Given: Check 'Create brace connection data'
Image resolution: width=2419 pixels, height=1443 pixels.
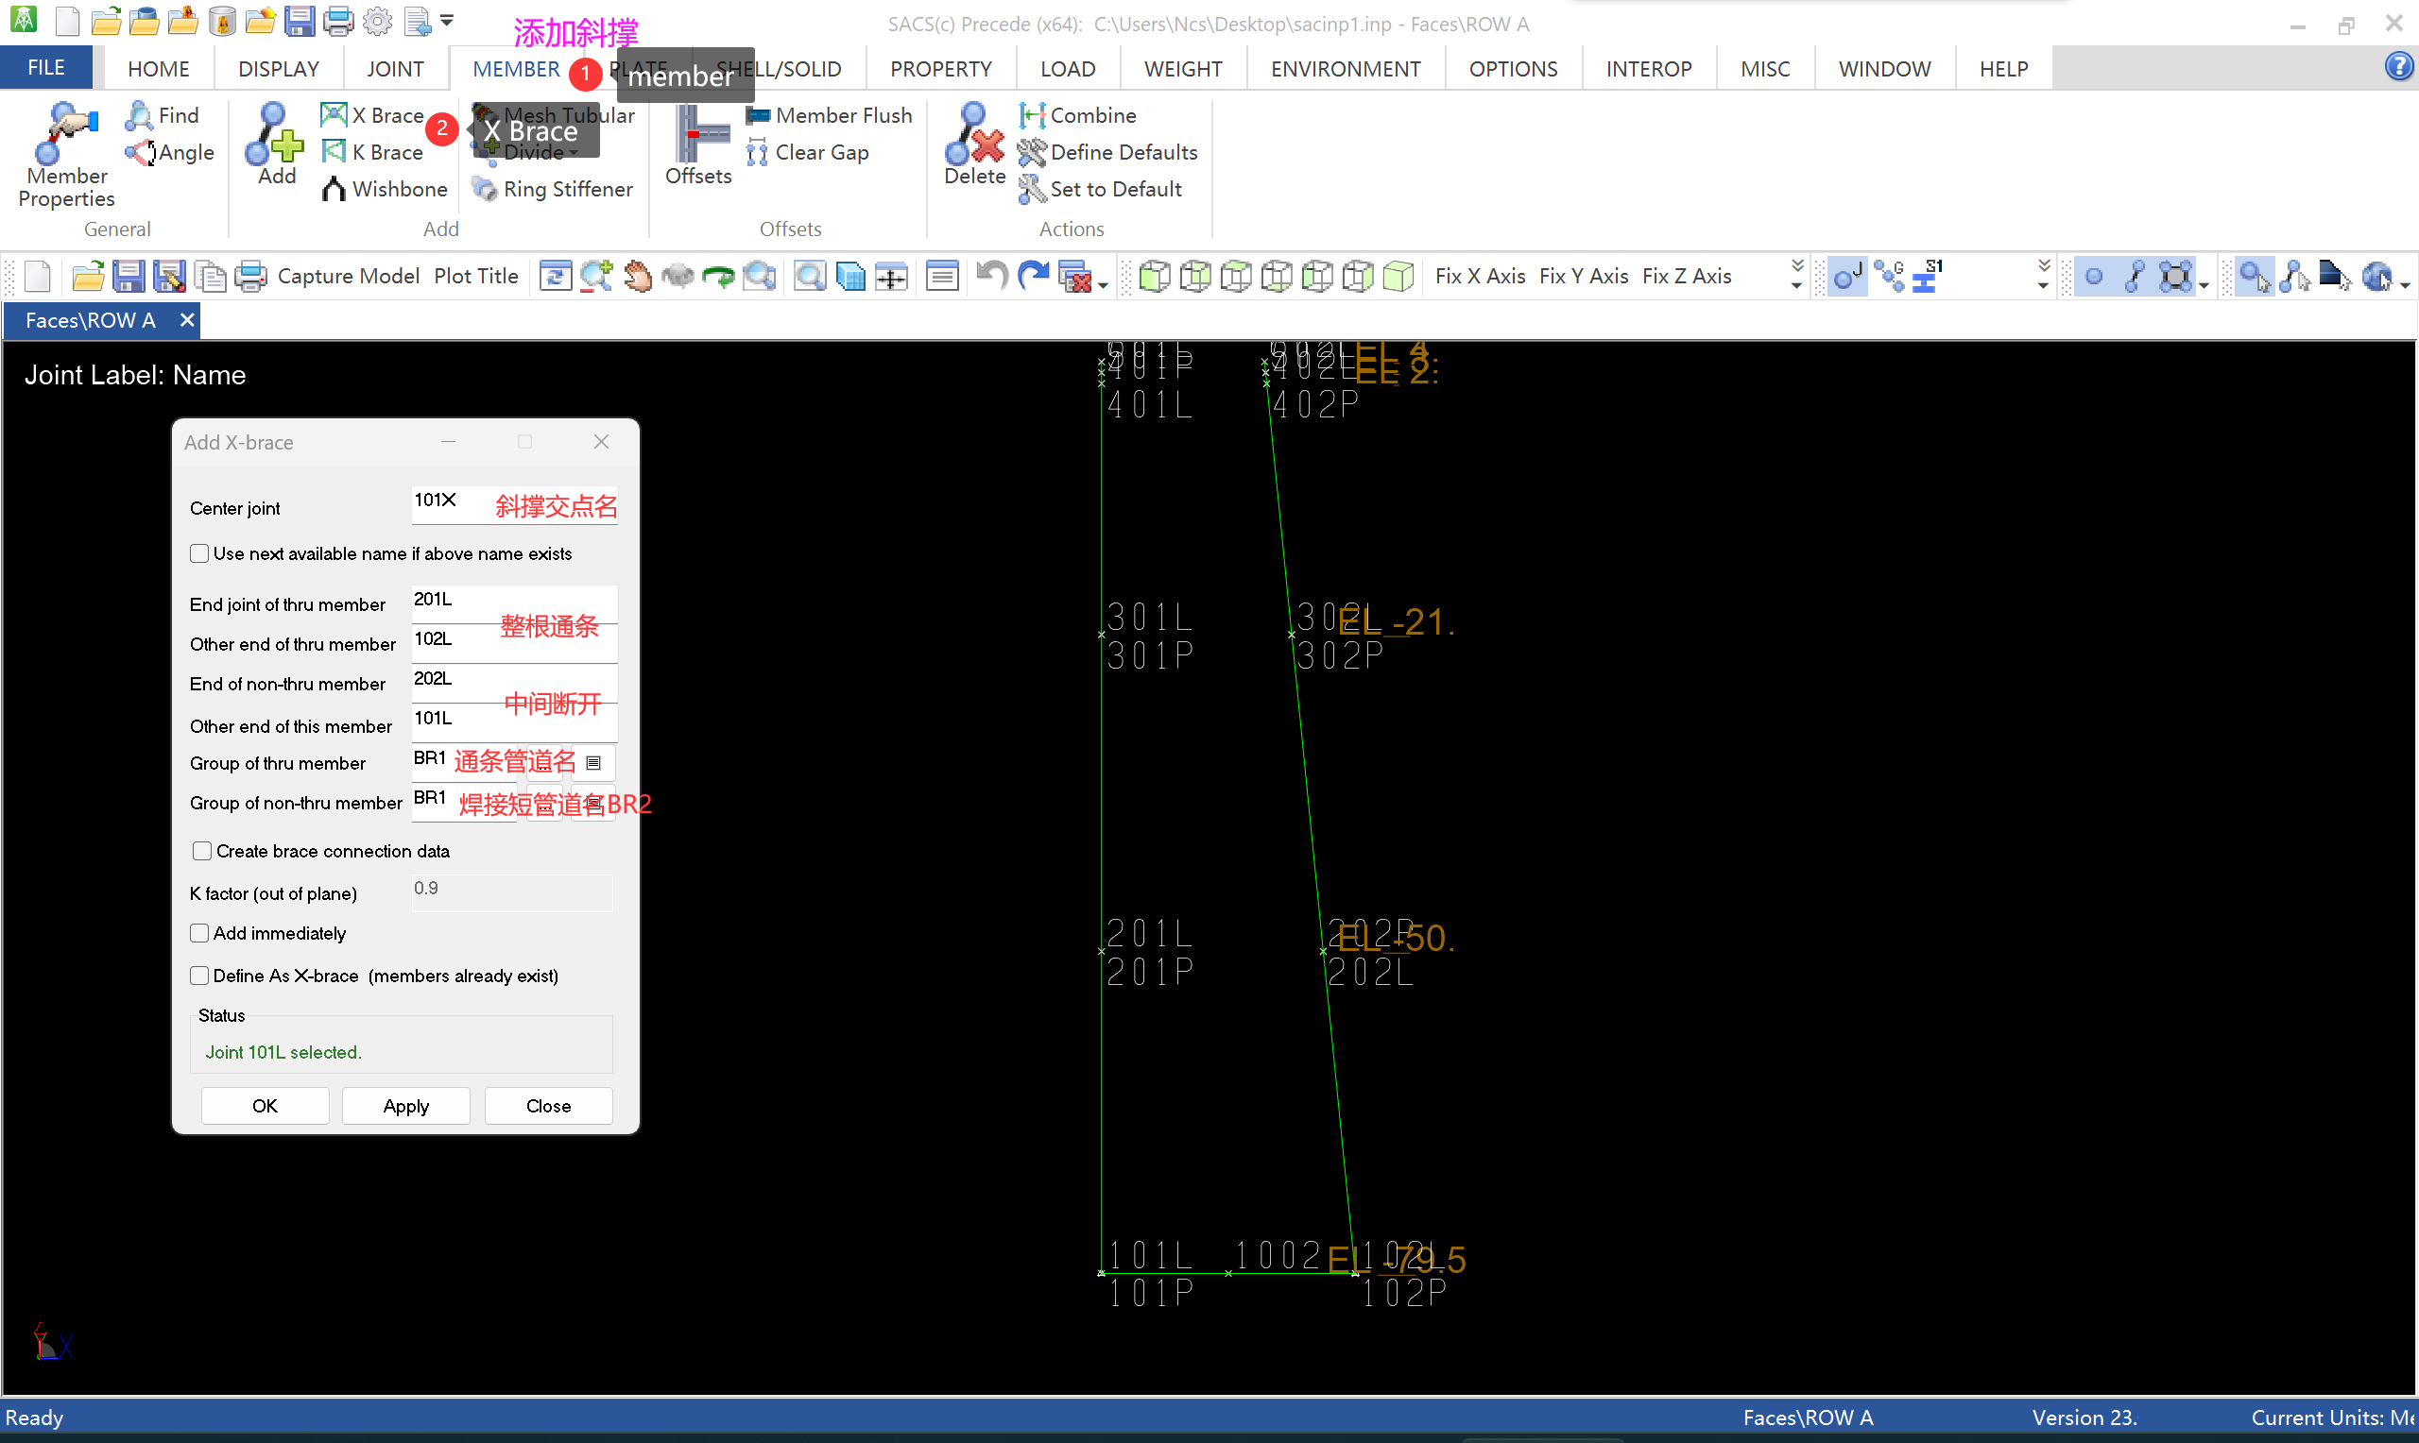Looking at the screenshot, I should pyautogui.click(x=202, y=851).
